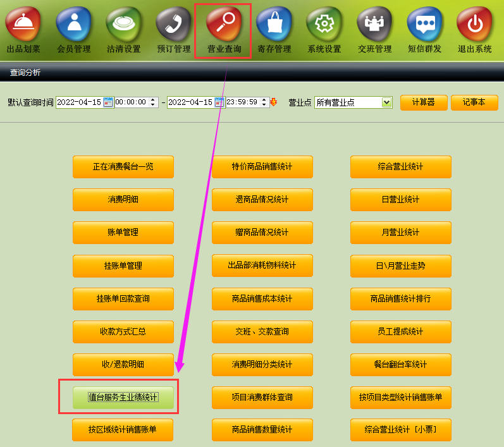This screenshot has width=504, height=447.
Task: Select 值台服务生业绩统计 button
Action: click(x=123, y=398)
